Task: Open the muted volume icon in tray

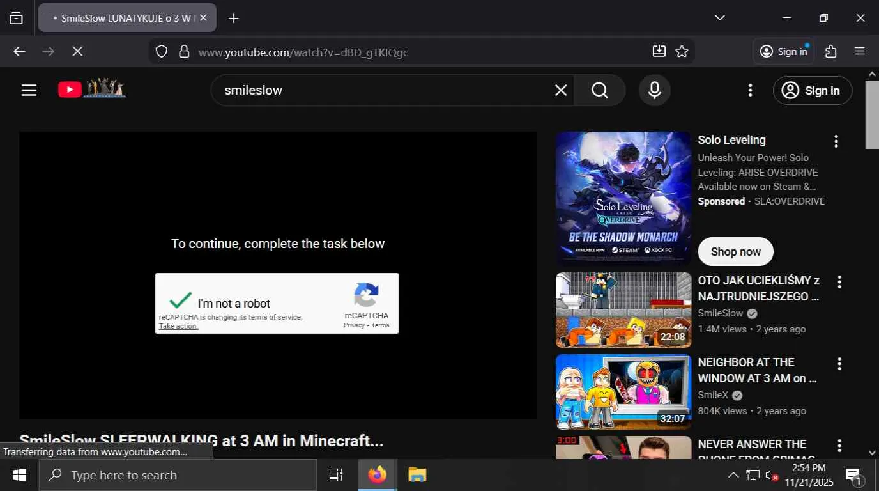Action: click(x=772, y=475)
